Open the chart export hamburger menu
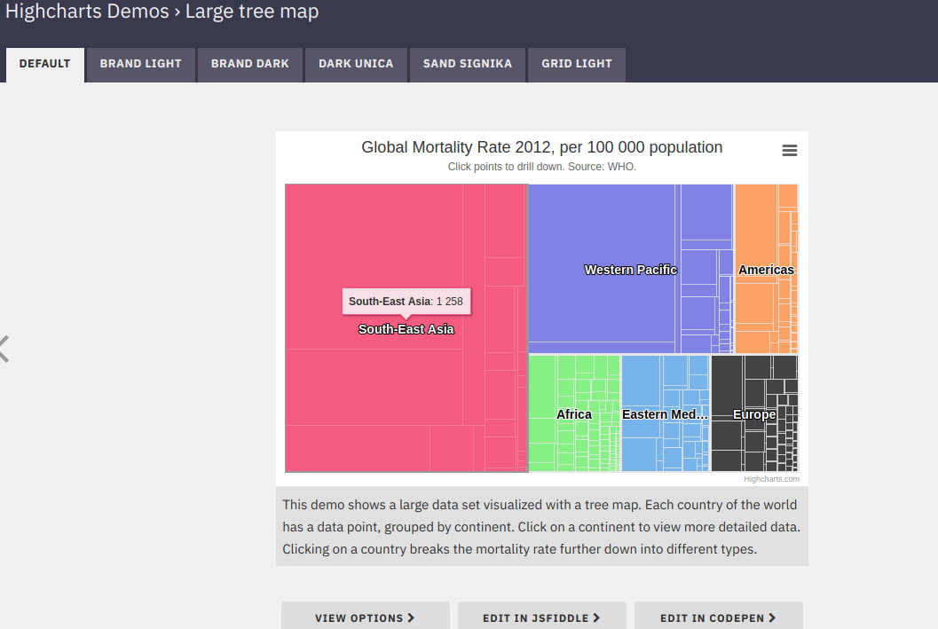This screenshot has width=938, height=629. coord(789,150)
